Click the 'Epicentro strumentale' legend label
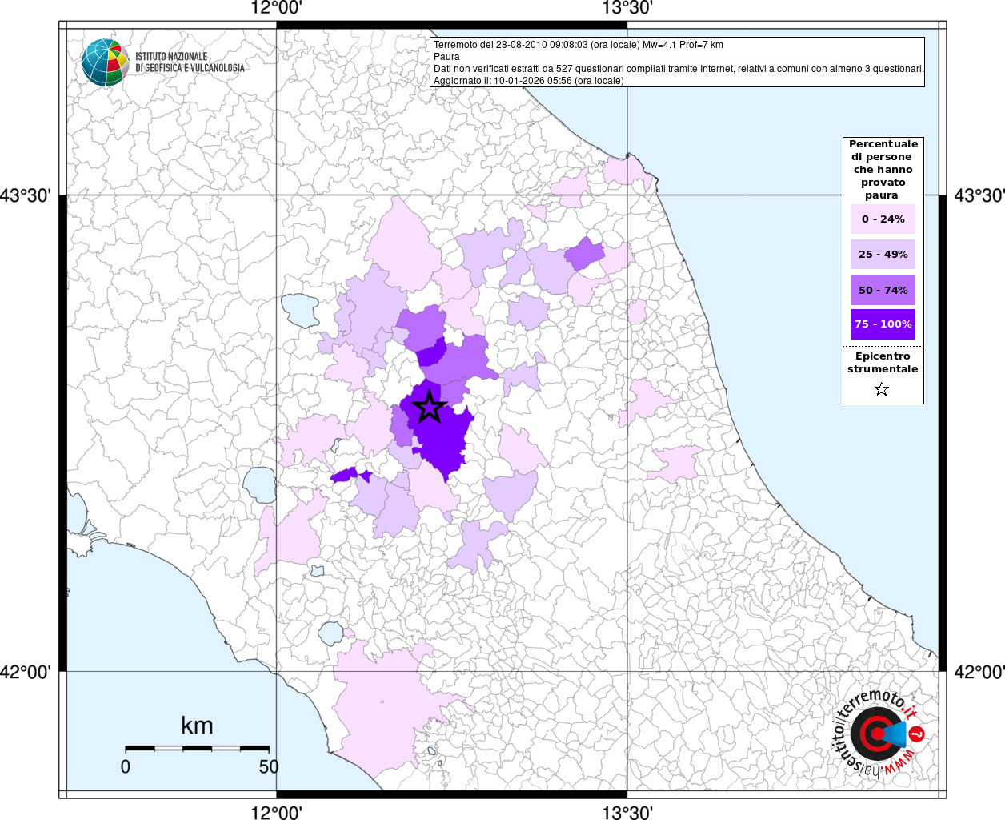Viewport: 1005px width, 820px height. point(883,363)
